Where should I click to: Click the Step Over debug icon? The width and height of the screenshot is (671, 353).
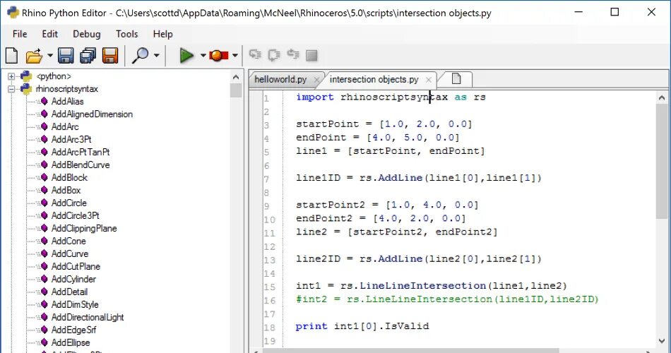click(x=274, y=55)
